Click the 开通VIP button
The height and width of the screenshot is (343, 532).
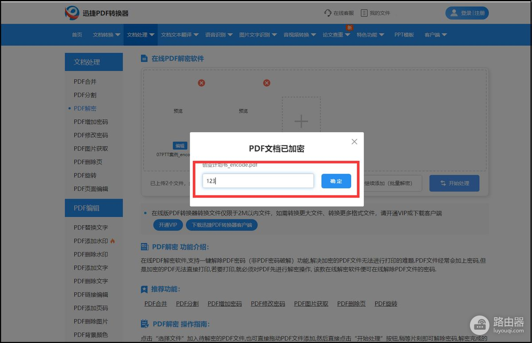[x=168, y=225]
